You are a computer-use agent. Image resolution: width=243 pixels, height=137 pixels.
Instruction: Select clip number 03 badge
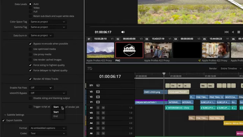(x=147, y=39)
